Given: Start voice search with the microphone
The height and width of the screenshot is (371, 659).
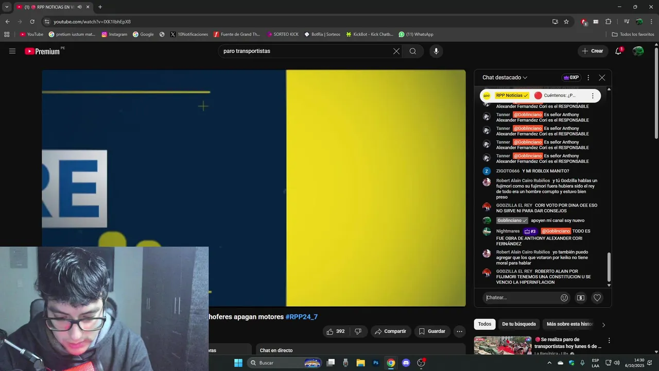Looking at the screenshot, I should coord(436,51).
